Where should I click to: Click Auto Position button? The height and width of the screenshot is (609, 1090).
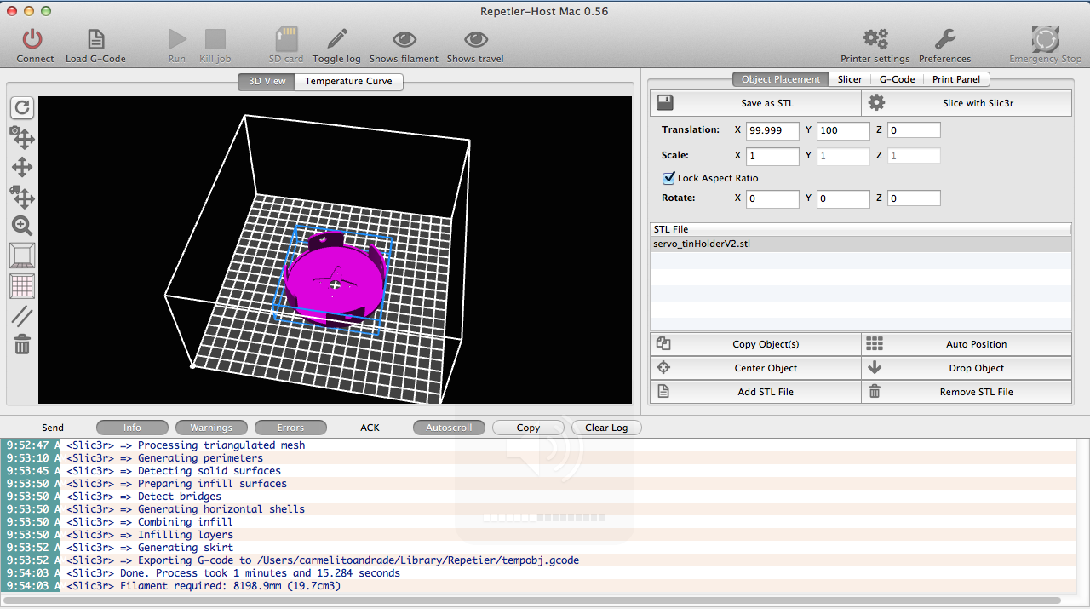(967, 344)
